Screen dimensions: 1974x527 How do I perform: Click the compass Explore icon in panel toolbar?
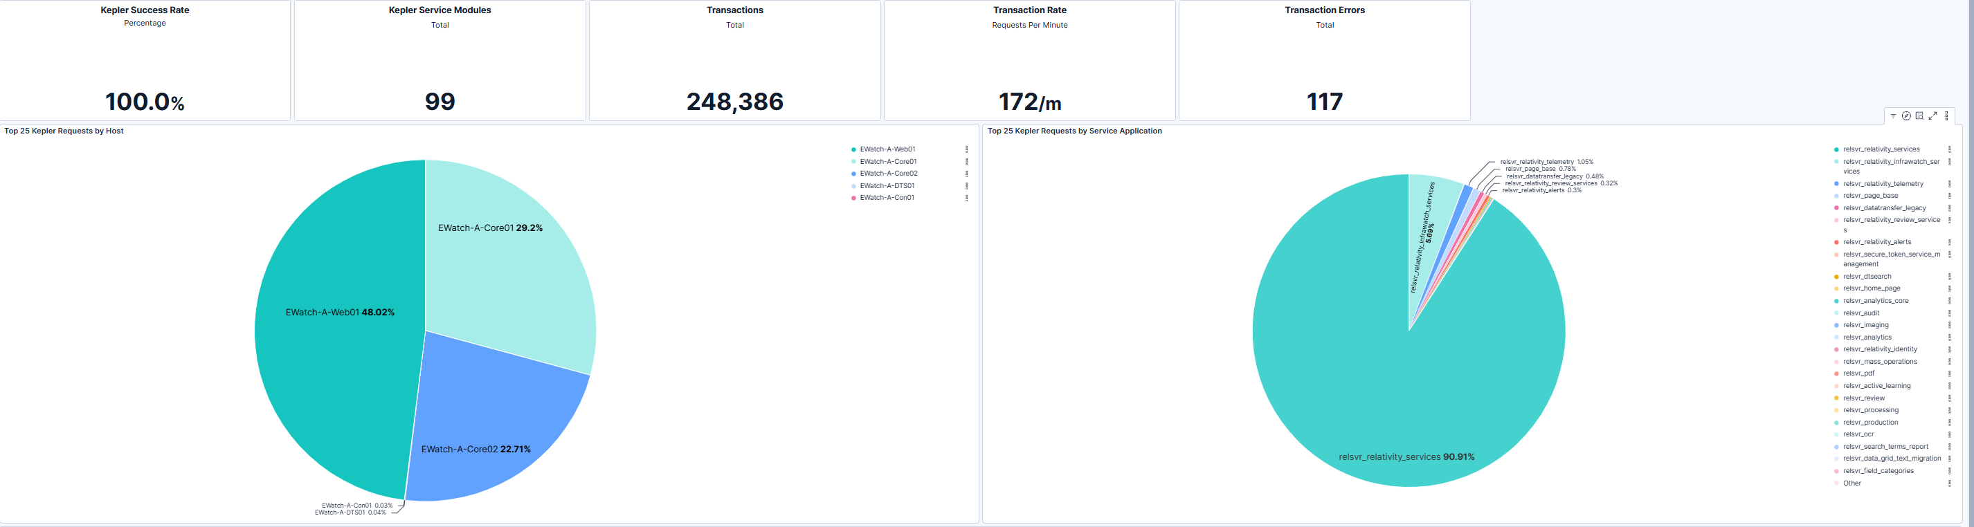coord(1905,116)
